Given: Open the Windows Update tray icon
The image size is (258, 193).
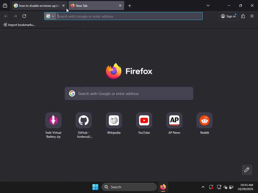Looking at the screenshot, I should [x=211, y=187].
